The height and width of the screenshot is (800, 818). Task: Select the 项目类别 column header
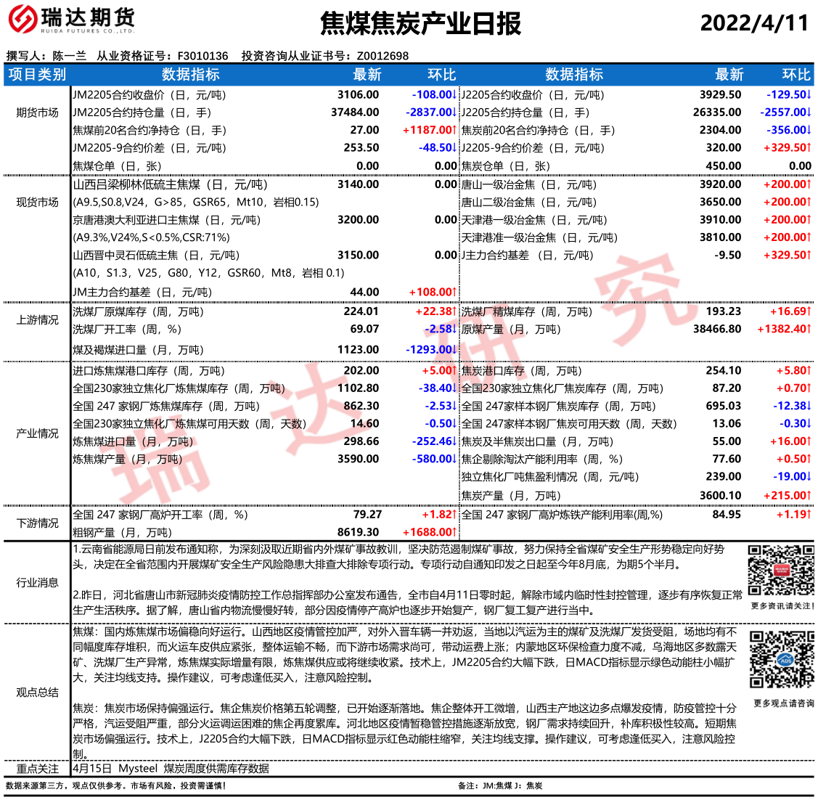[37, 75]
